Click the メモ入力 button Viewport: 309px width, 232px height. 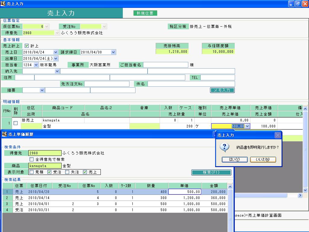tap(222, 90)
